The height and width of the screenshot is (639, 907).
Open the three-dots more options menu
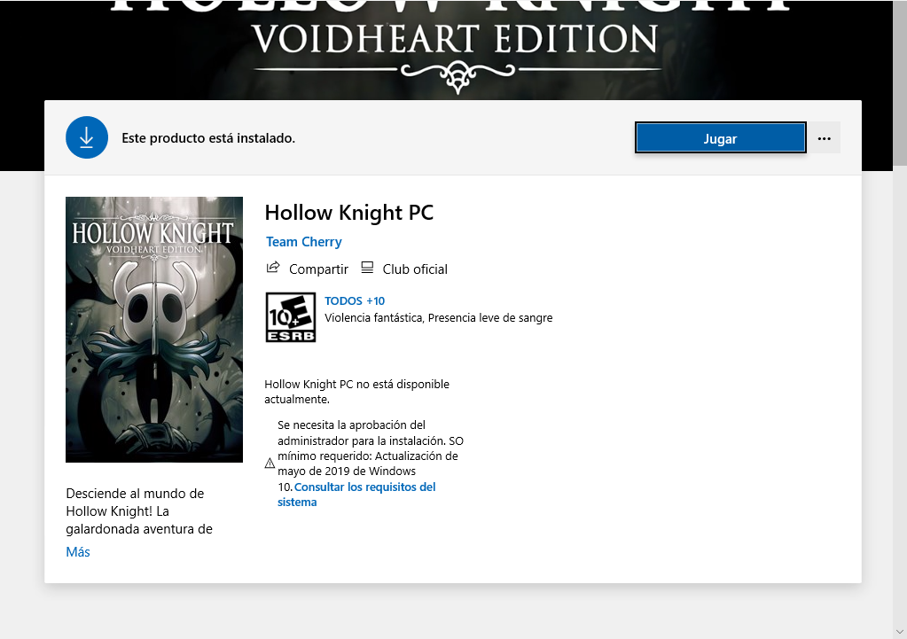825,138
